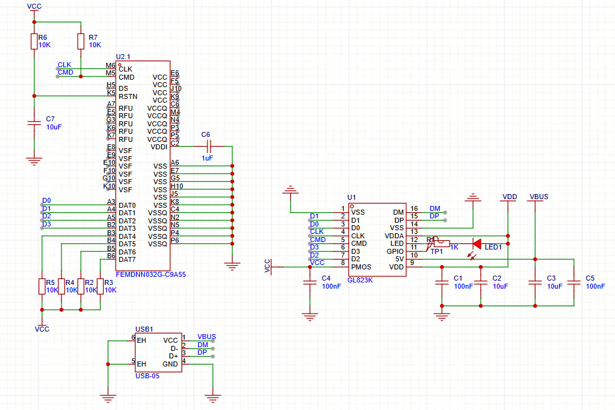This screenshot has height=410, width=615.
Task: Click the D1 net label at U2.1
Action: 47,208
